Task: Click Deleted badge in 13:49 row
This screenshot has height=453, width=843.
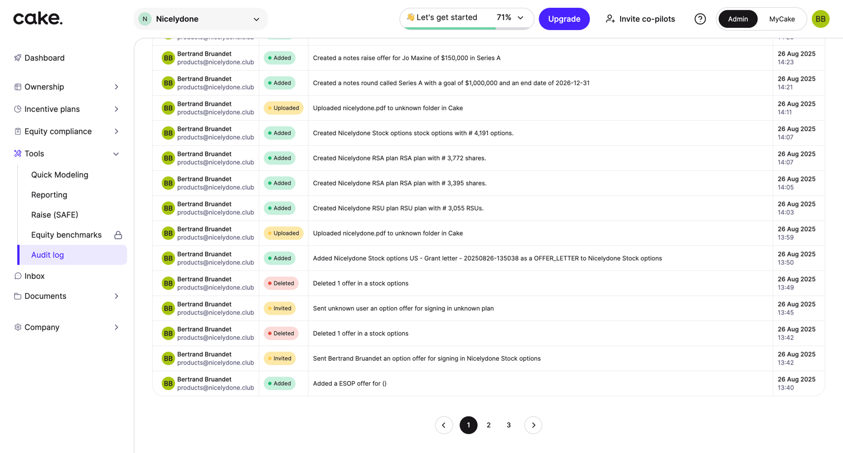Action: pyautogui.click(x=282, y=283)
